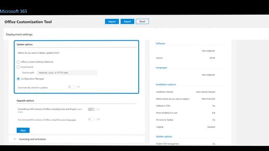Click the Export button
Viewport: 269px width, 151px height.
tap(127, 21)
